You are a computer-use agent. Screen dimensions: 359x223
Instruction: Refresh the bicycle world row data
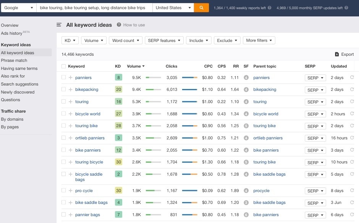point(352,114)
